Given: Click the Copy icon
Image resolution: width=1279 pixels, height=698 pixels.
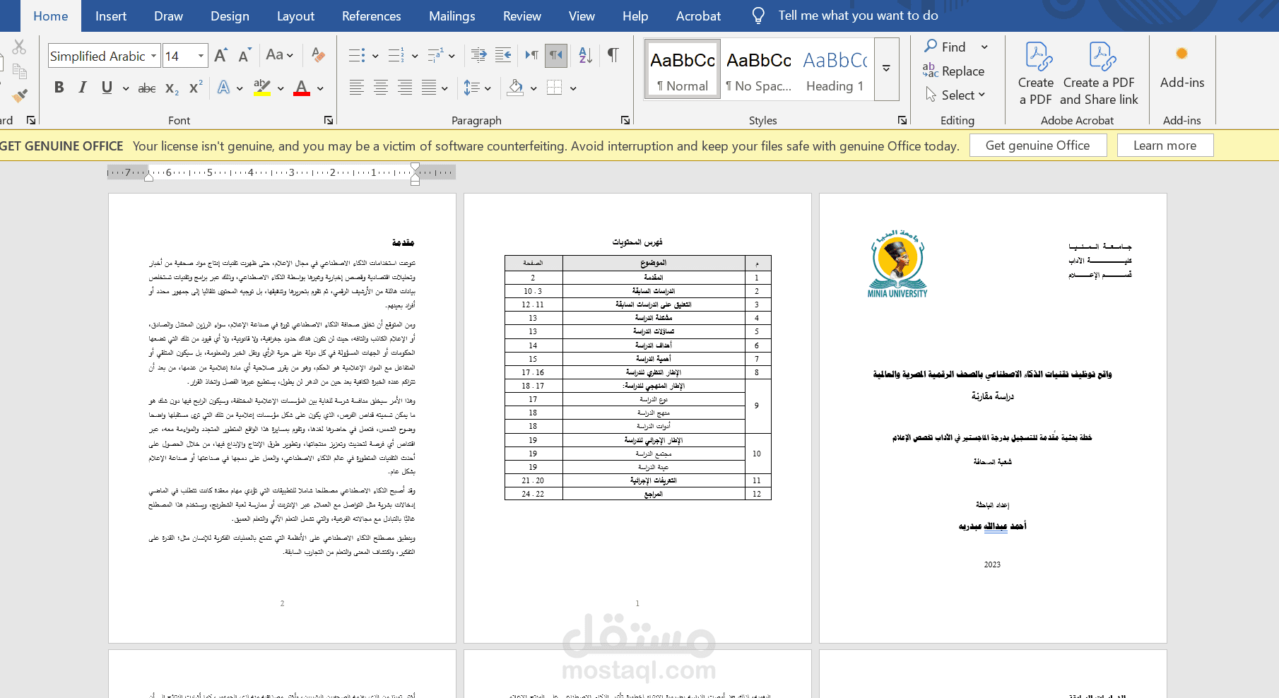Looking at the screenshot, I should pyautogui.click(x=20, y=71).
